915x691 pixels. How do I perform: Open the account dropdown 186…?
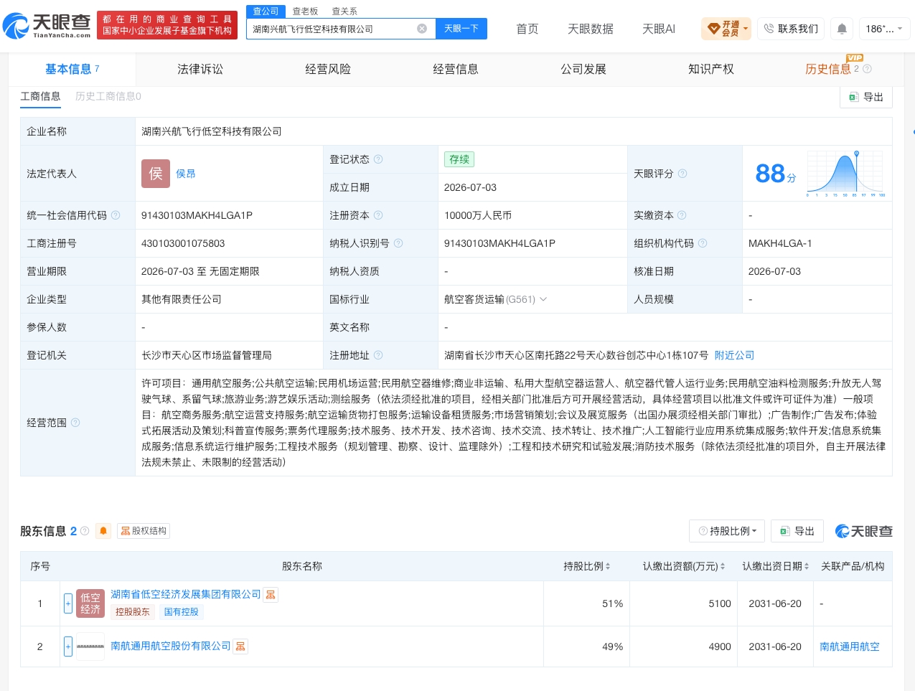(x=885, y=29)
